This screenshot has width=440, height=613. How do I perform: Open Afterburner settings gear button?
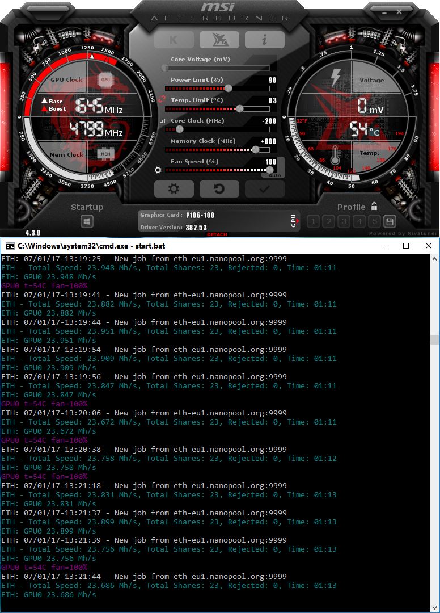[174, 189]
